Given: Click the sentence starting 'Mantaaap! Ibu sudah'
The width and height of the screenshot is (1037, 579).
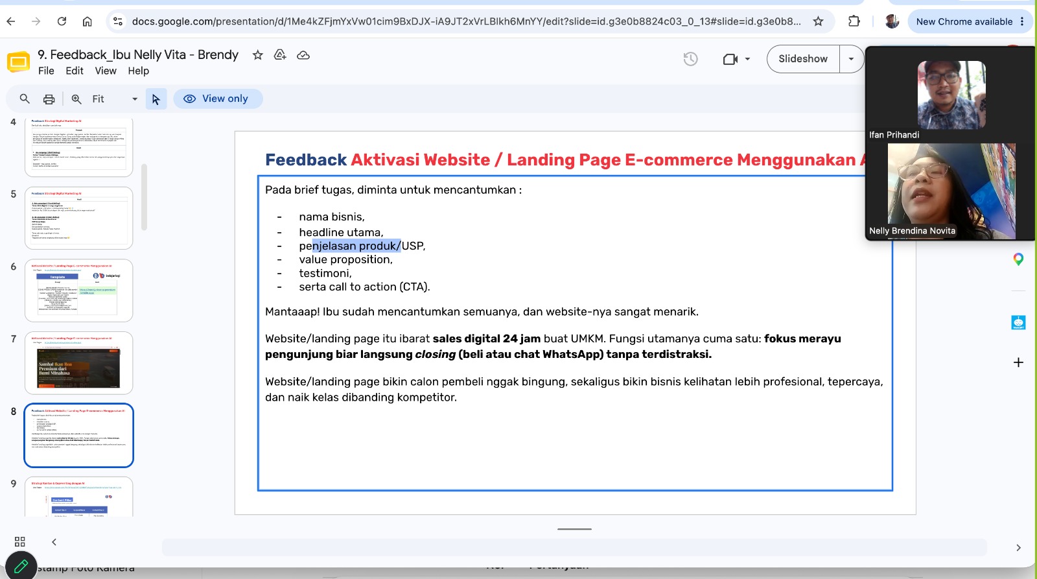Looking at the screenshot, I should click(x=482, y=312).
